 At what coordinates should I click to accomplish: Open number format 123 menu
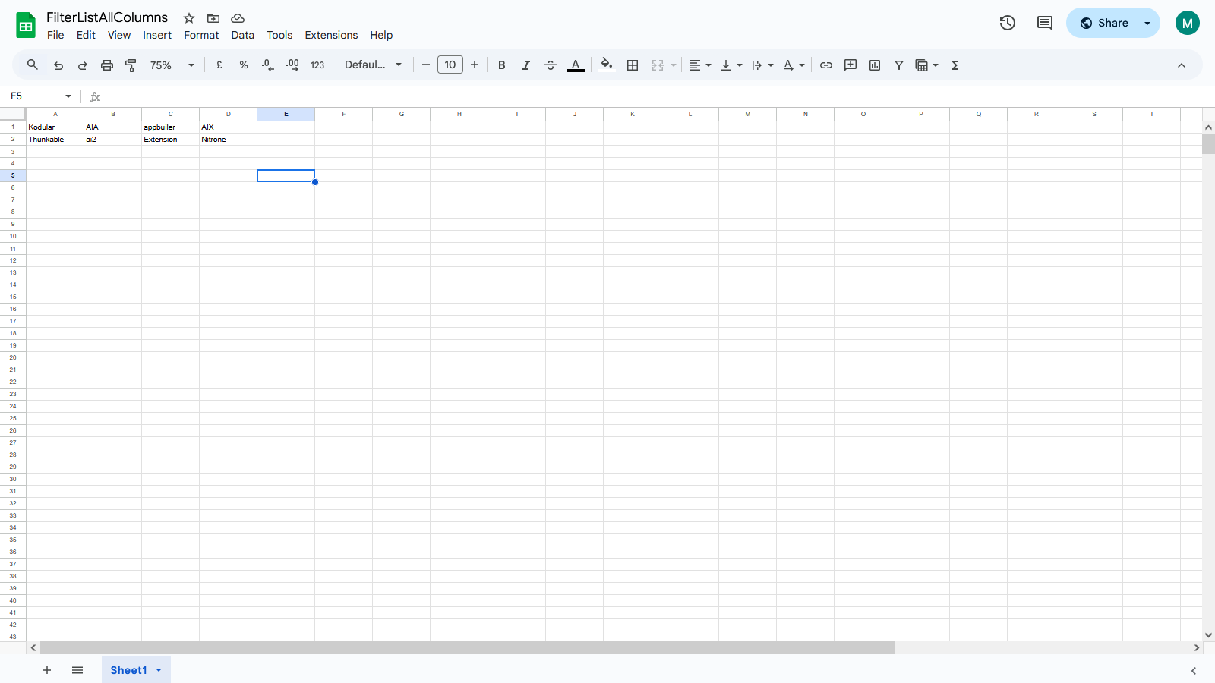click(x=317, y=65)
